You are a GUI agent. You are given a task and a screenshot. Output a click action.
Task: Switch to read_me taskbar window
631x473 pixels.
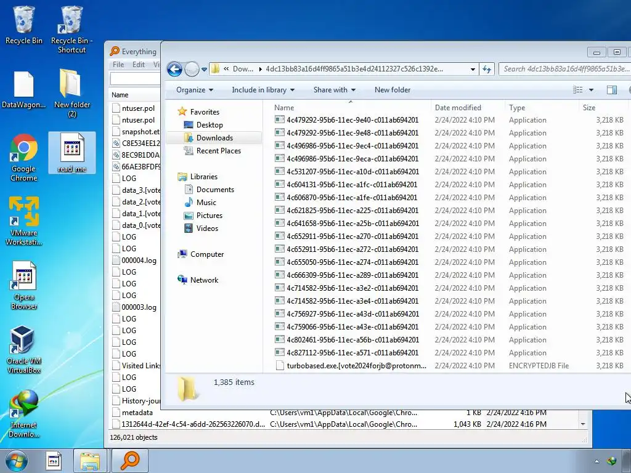point(54,461)
